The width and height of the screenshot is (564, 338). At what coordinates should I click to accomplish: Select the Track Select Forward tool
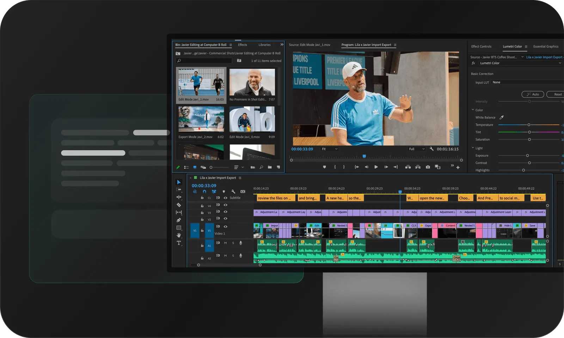pyautogui.click(x=179, y=189)
